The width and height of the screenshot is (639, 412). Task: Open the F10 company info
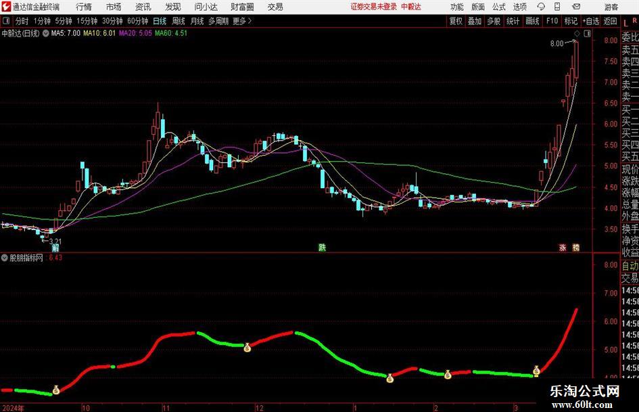click(552, 21)
